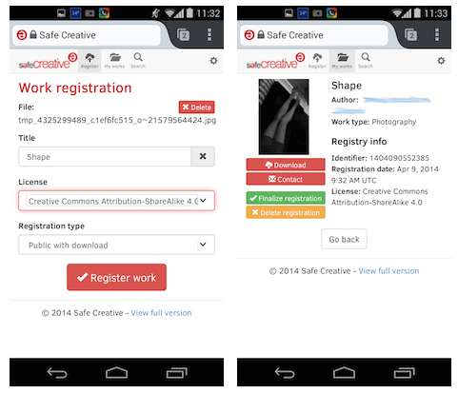Open browser overflow menu in right screen
The width and height of the screenshot is (458, 394).
pyautogui.click(x=437, y=34)
